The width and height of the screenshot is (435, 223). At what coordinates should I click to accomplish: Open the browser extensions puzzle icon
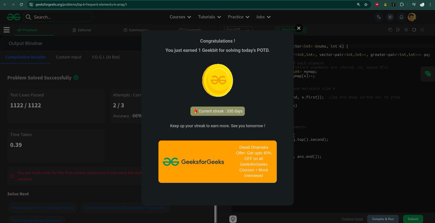[402, 5]
